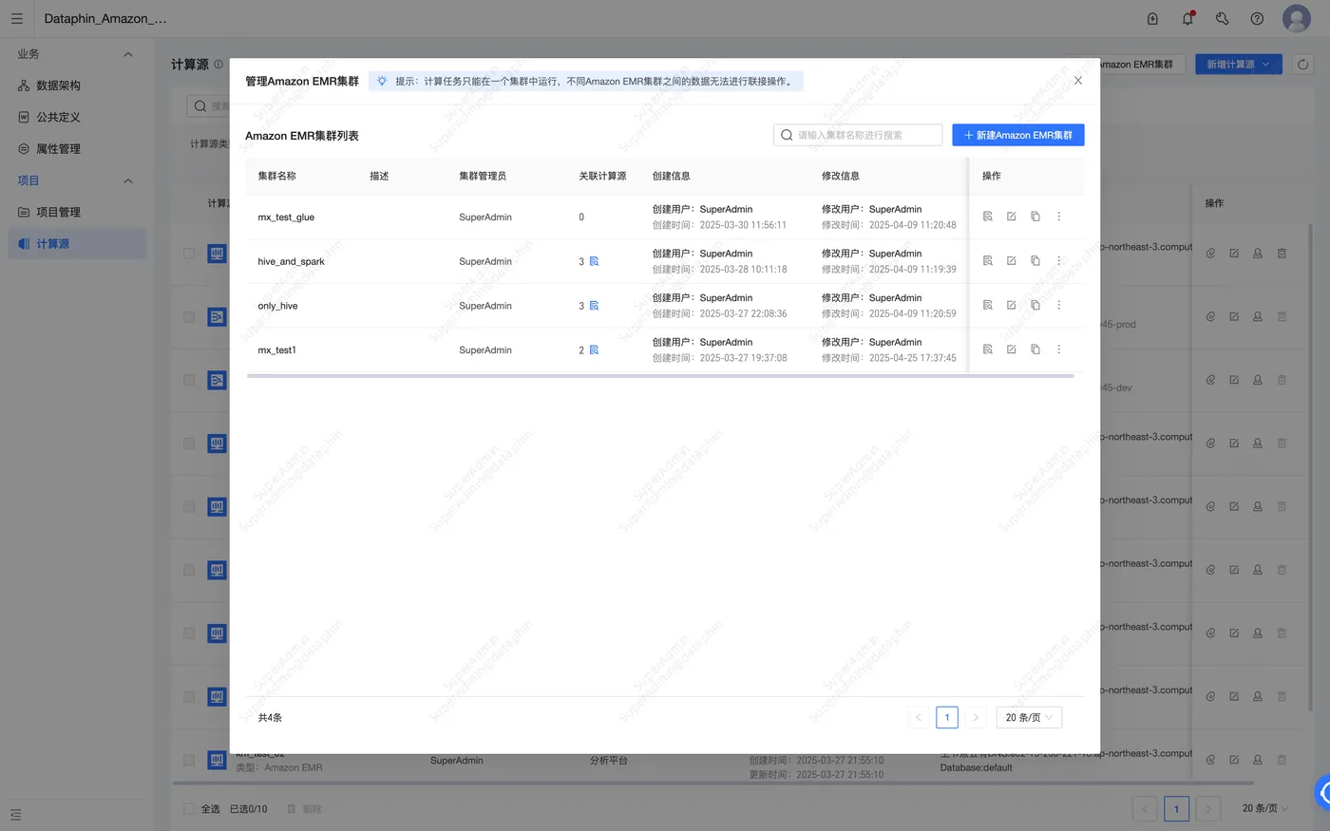The width and height of the screenshot is (1330, 831).
Task: Collapse the 业务 sidebar section
Action: (128, 54)
